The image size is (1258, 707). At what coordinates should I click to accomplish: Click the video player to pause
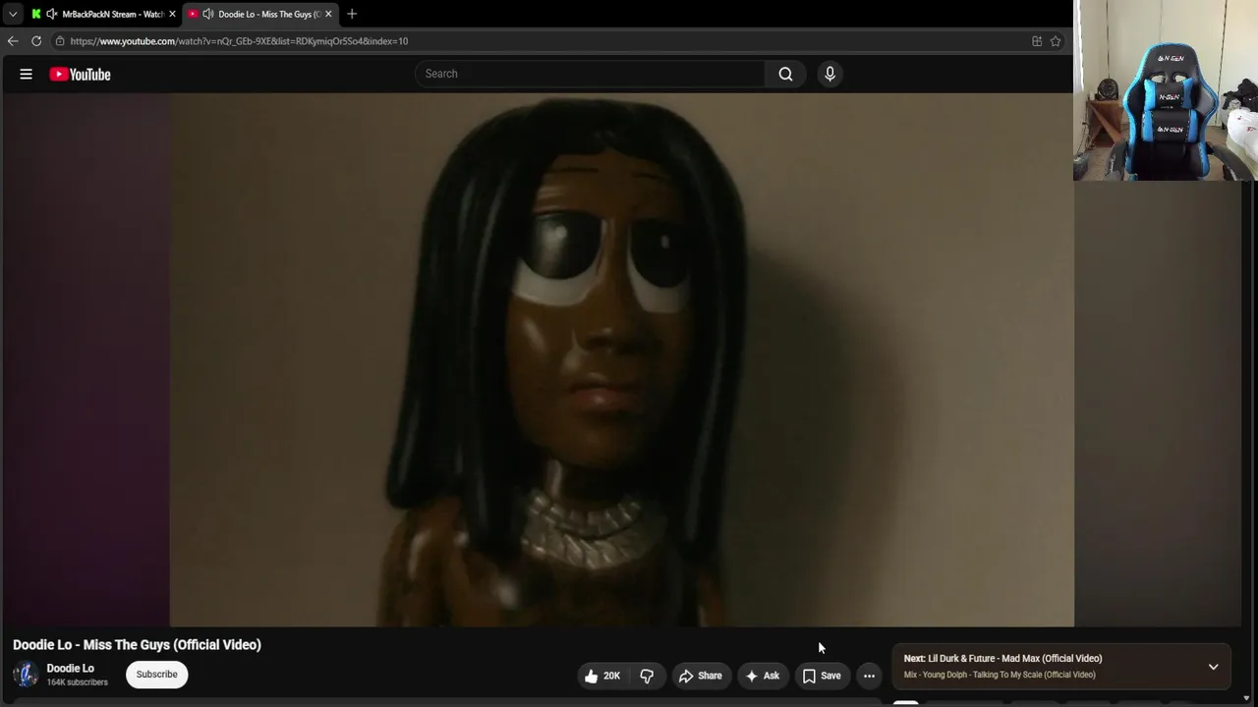point(622,359)
